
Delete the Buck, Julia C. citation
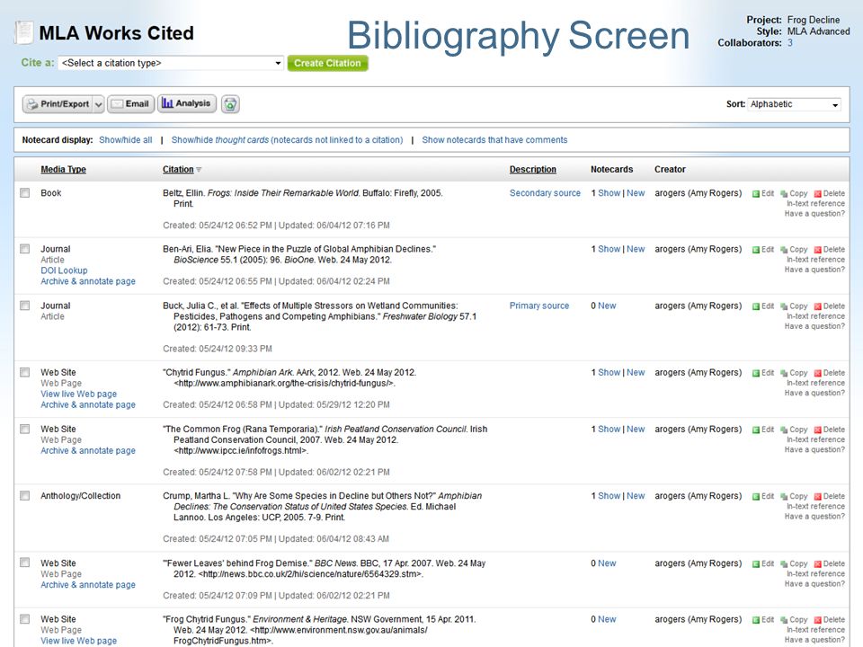coord(830,306)
